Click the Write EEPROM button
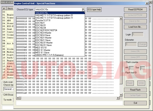 pos(135,15)
